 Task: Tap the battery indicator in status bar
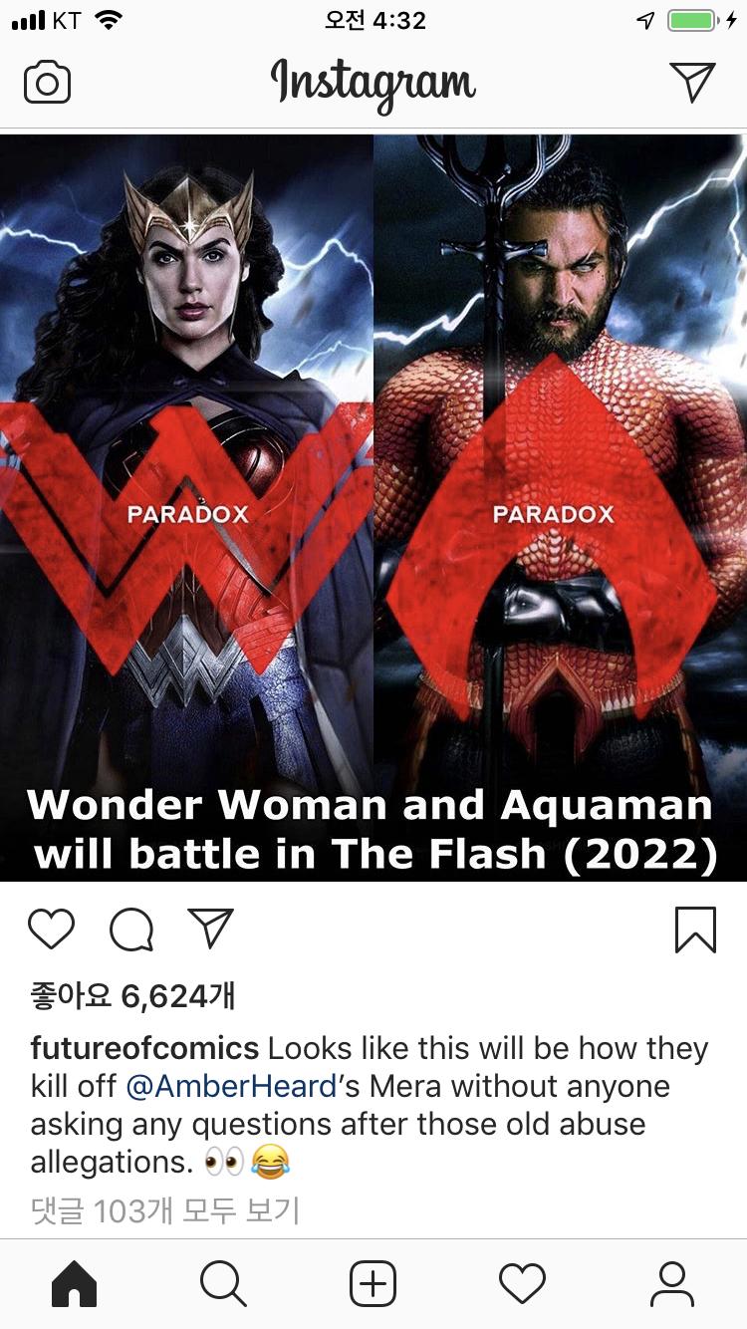click(692, 21)
